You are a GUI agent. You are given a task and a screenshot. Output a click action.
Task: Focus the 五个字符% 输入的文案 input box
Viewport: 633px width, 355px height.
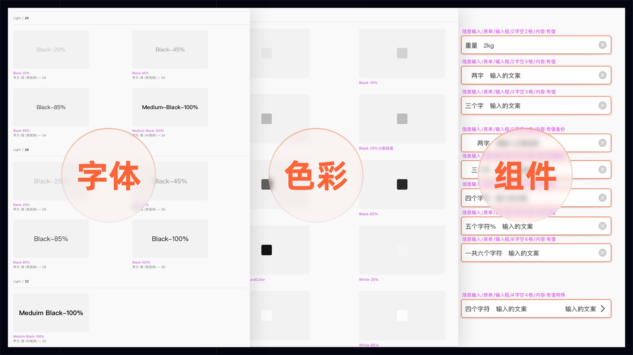tap(536, 226)
